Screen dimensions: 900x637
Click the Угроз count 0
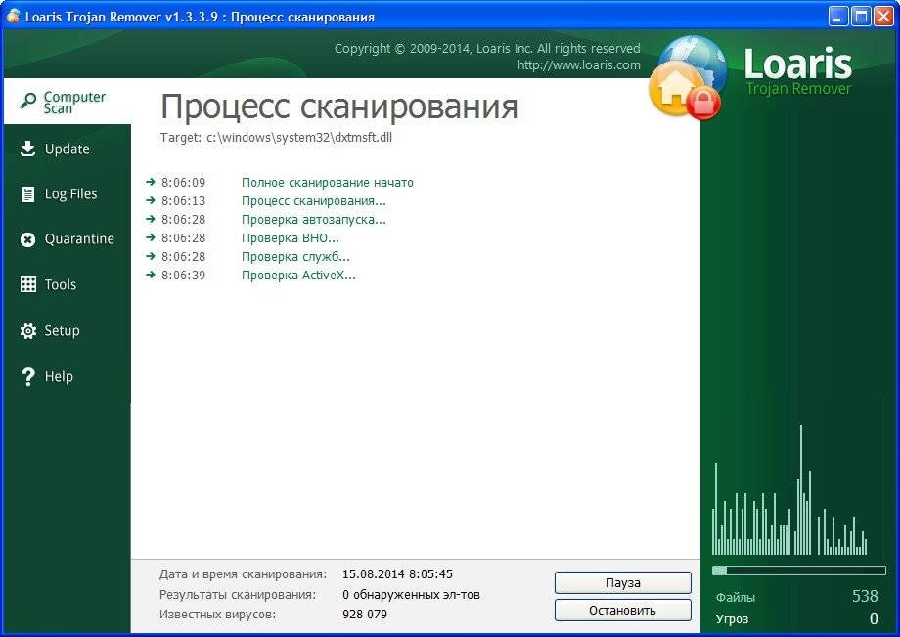(874, 618)
